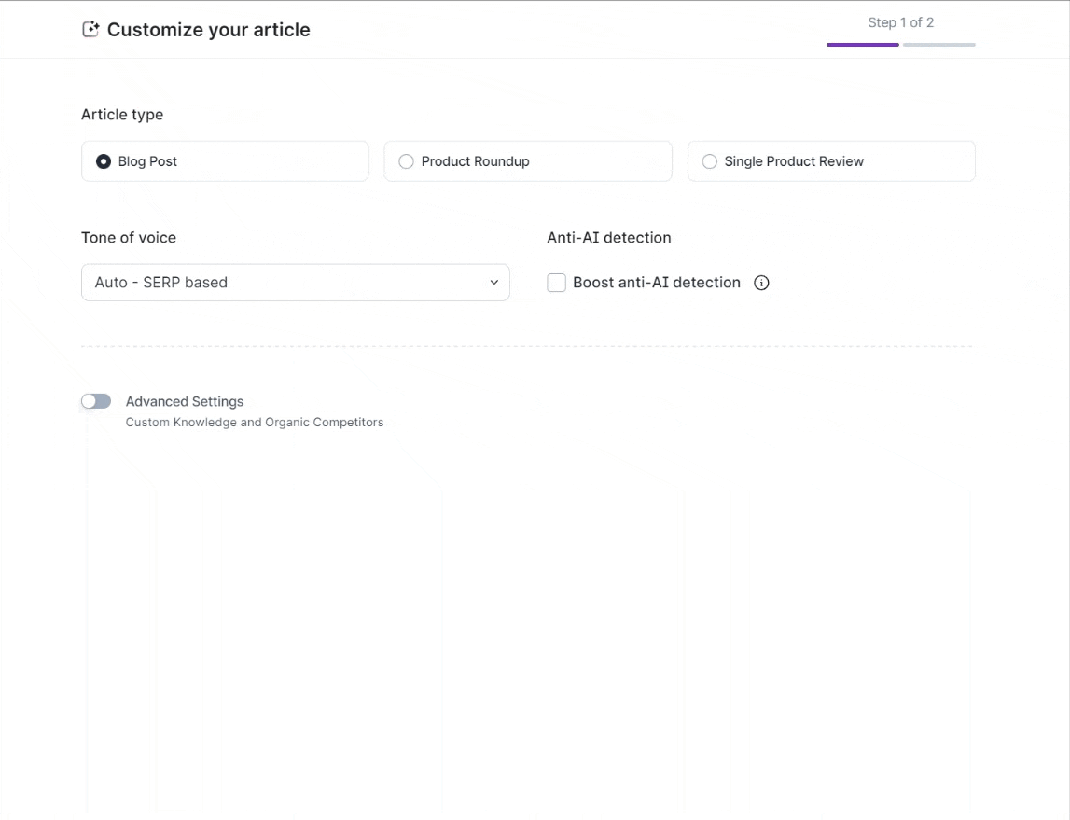Click the Customize your article heading

pos(208,30)
